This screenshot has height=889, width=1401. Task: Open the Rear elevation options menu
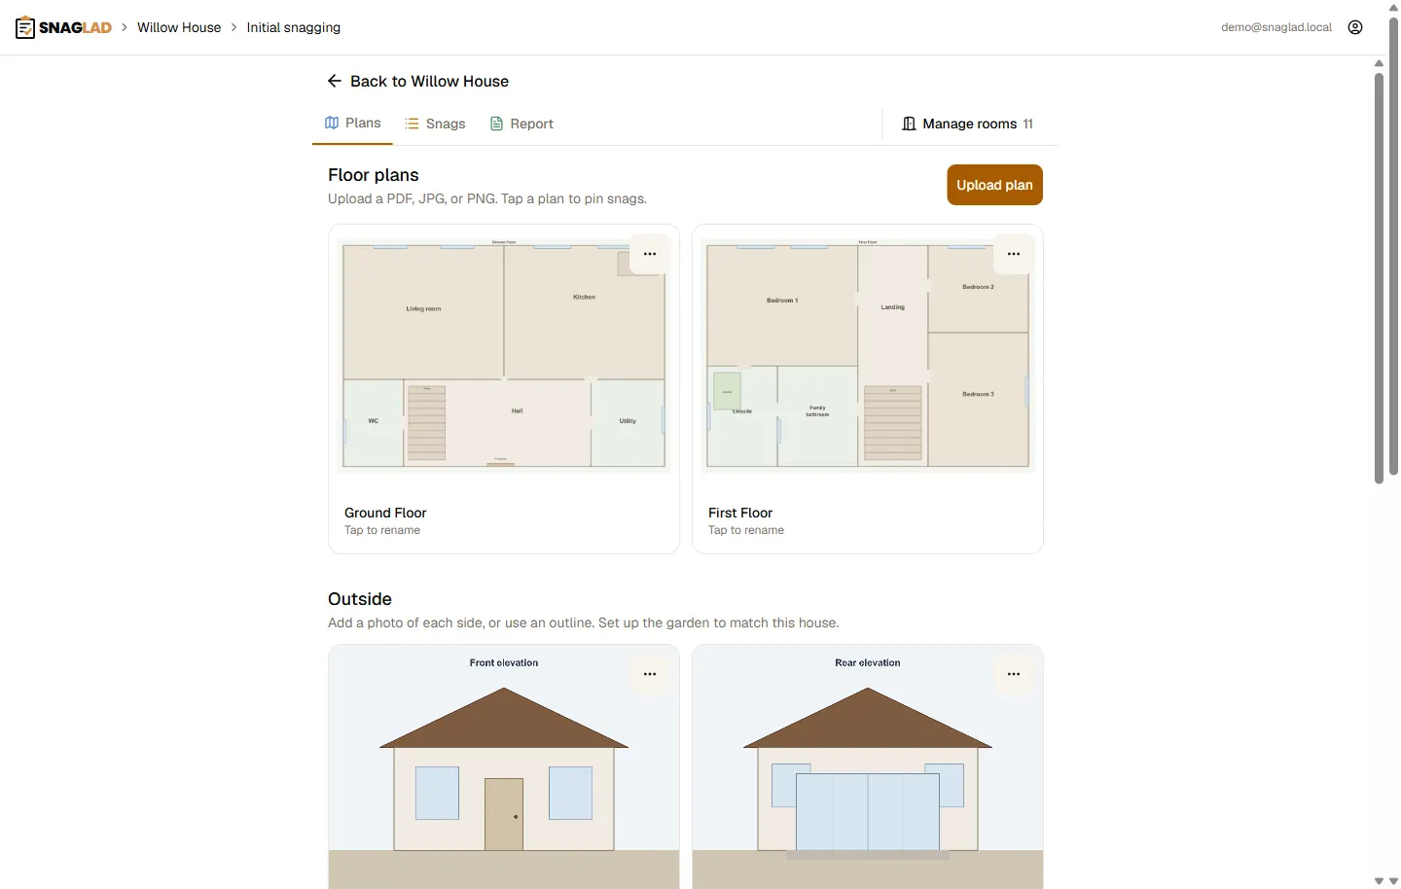click(1014, 674)
